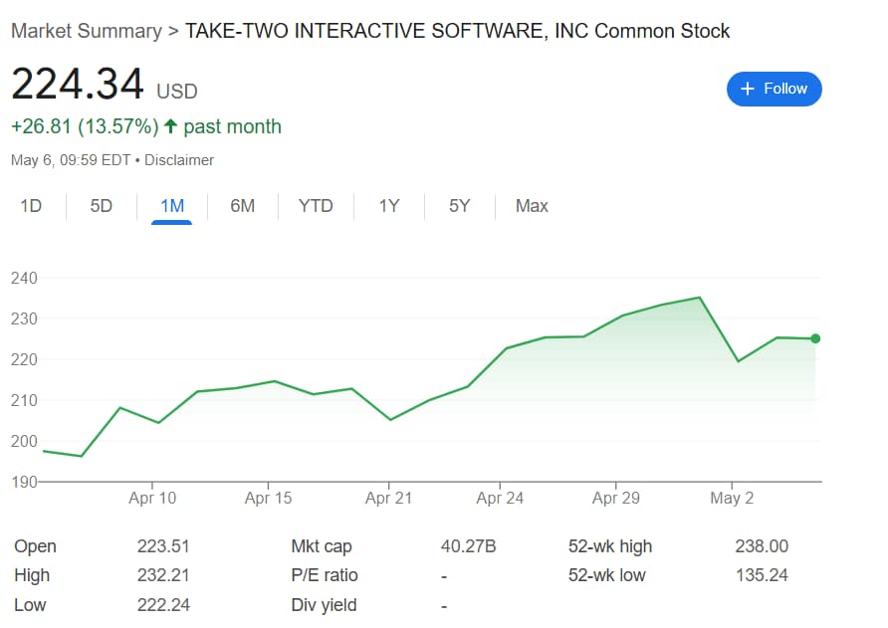Click the 200 y-axis label

(24, 441)
